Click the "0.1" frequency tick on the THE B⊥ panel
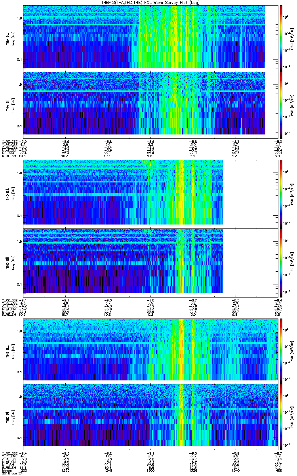The width and height of the screenshot is (297, 476). point(19,372)
